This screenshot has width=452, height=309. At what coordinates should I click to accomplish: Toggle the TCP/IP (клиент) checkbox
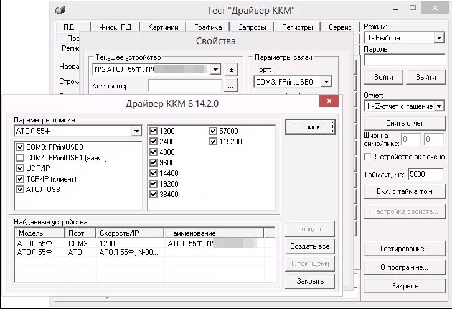pyautogui.click(x=20, y=179)
